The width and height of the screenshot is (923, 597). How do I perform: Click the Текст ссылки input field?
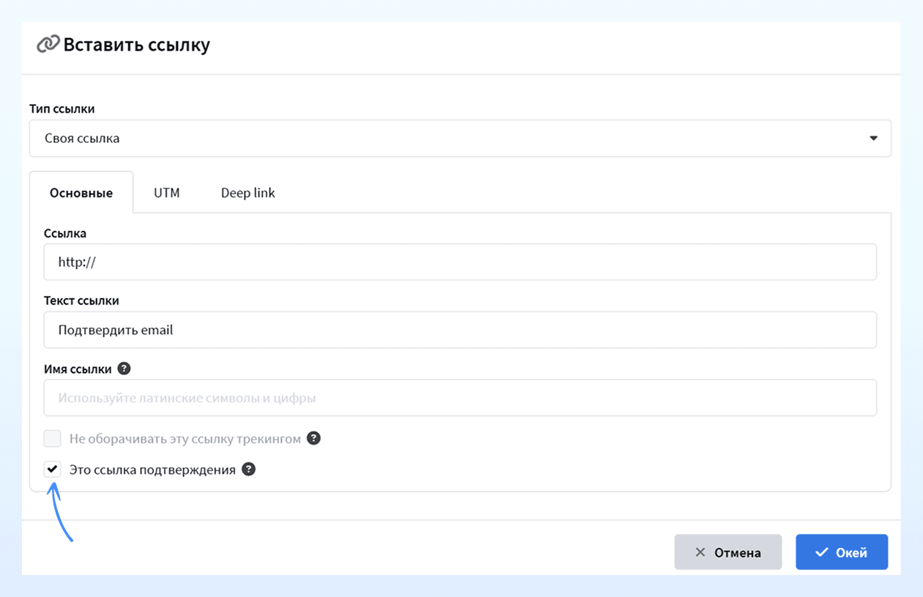(460, 330)
